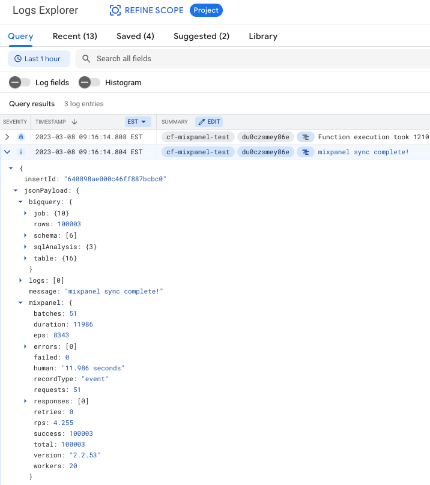The width and height of the screenshot is (430, 485).
Task: Click cf-mixpanel-test chip on mixpanel sync row
Action: pos(198,152)
